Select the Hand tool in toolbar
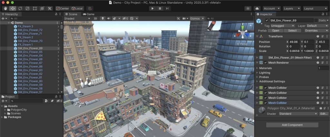This screenshot has height=137, width=330. pos(5,8)
